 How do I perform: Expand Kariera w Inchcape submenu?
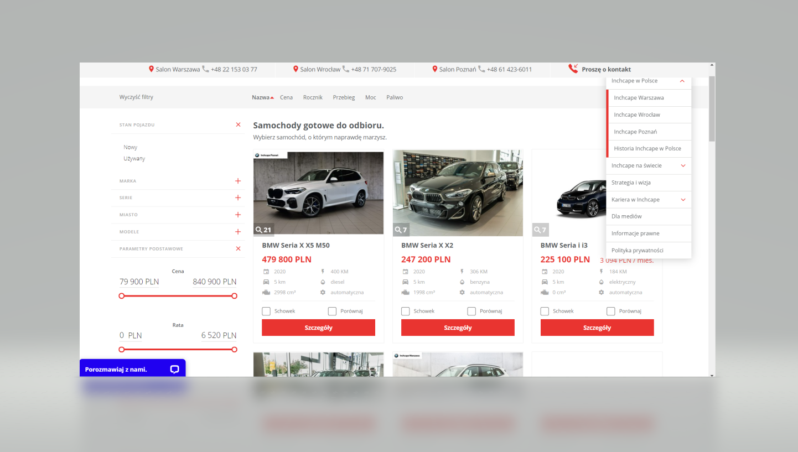(x=683, y=200)
